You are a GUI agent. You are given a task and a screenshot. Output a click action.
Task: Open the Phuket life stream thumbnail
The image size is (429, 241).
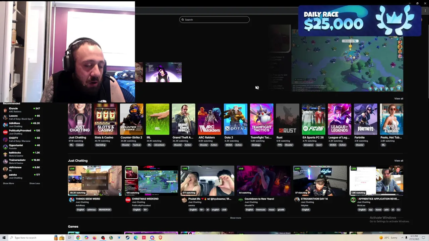coord(207,181)
